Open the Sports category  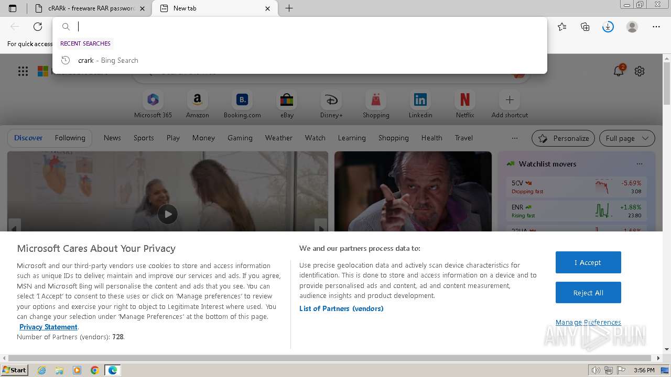pyautogui.click(x=144, y=138)
